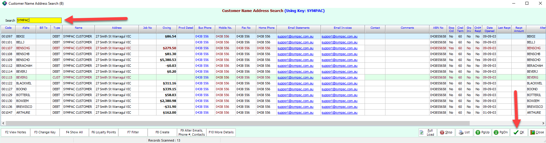Click the left arrow of the horizontal scrollbar
Viewport: 546px width, 143px height.
tap(3, 123)
